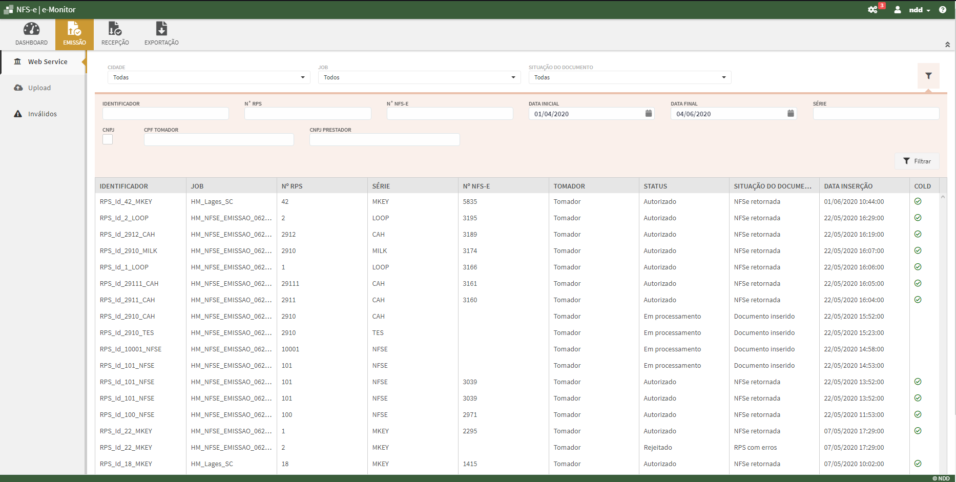956x482 pixels.
Task: Click the settings gears icon with notification badge
Action: pyautogui.click(x=874, y=9)
